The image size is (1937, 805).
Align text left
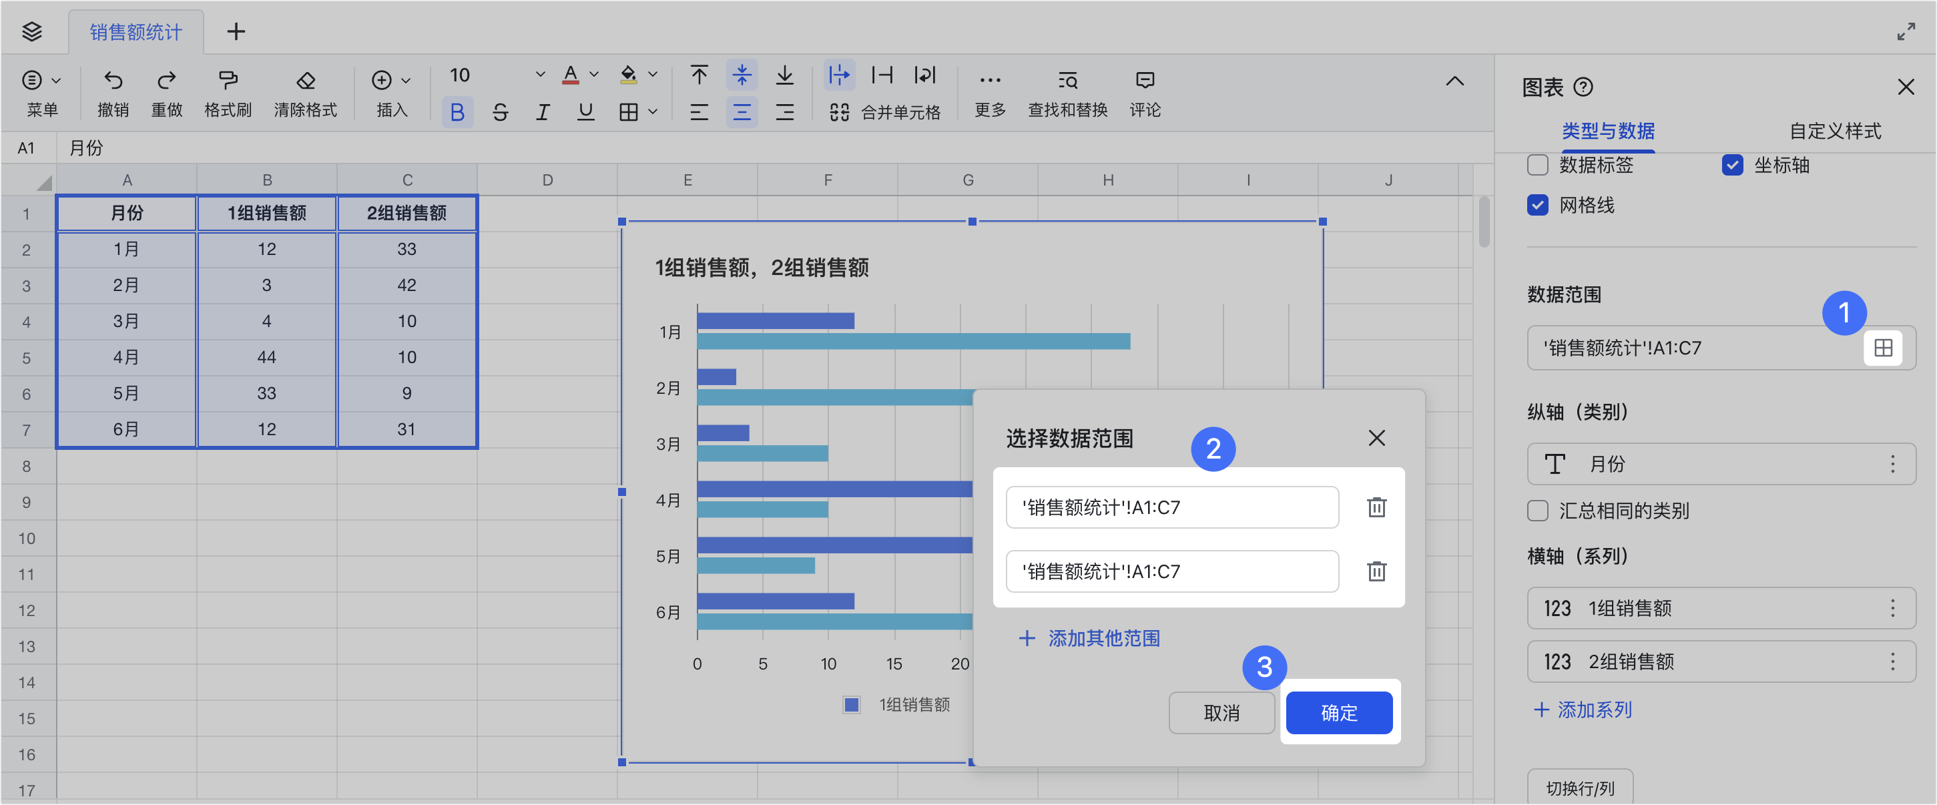pos(699,112)
